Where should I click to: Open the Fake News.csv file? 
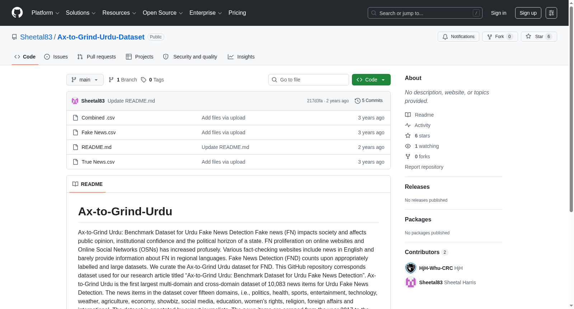[x=99, y=132]
